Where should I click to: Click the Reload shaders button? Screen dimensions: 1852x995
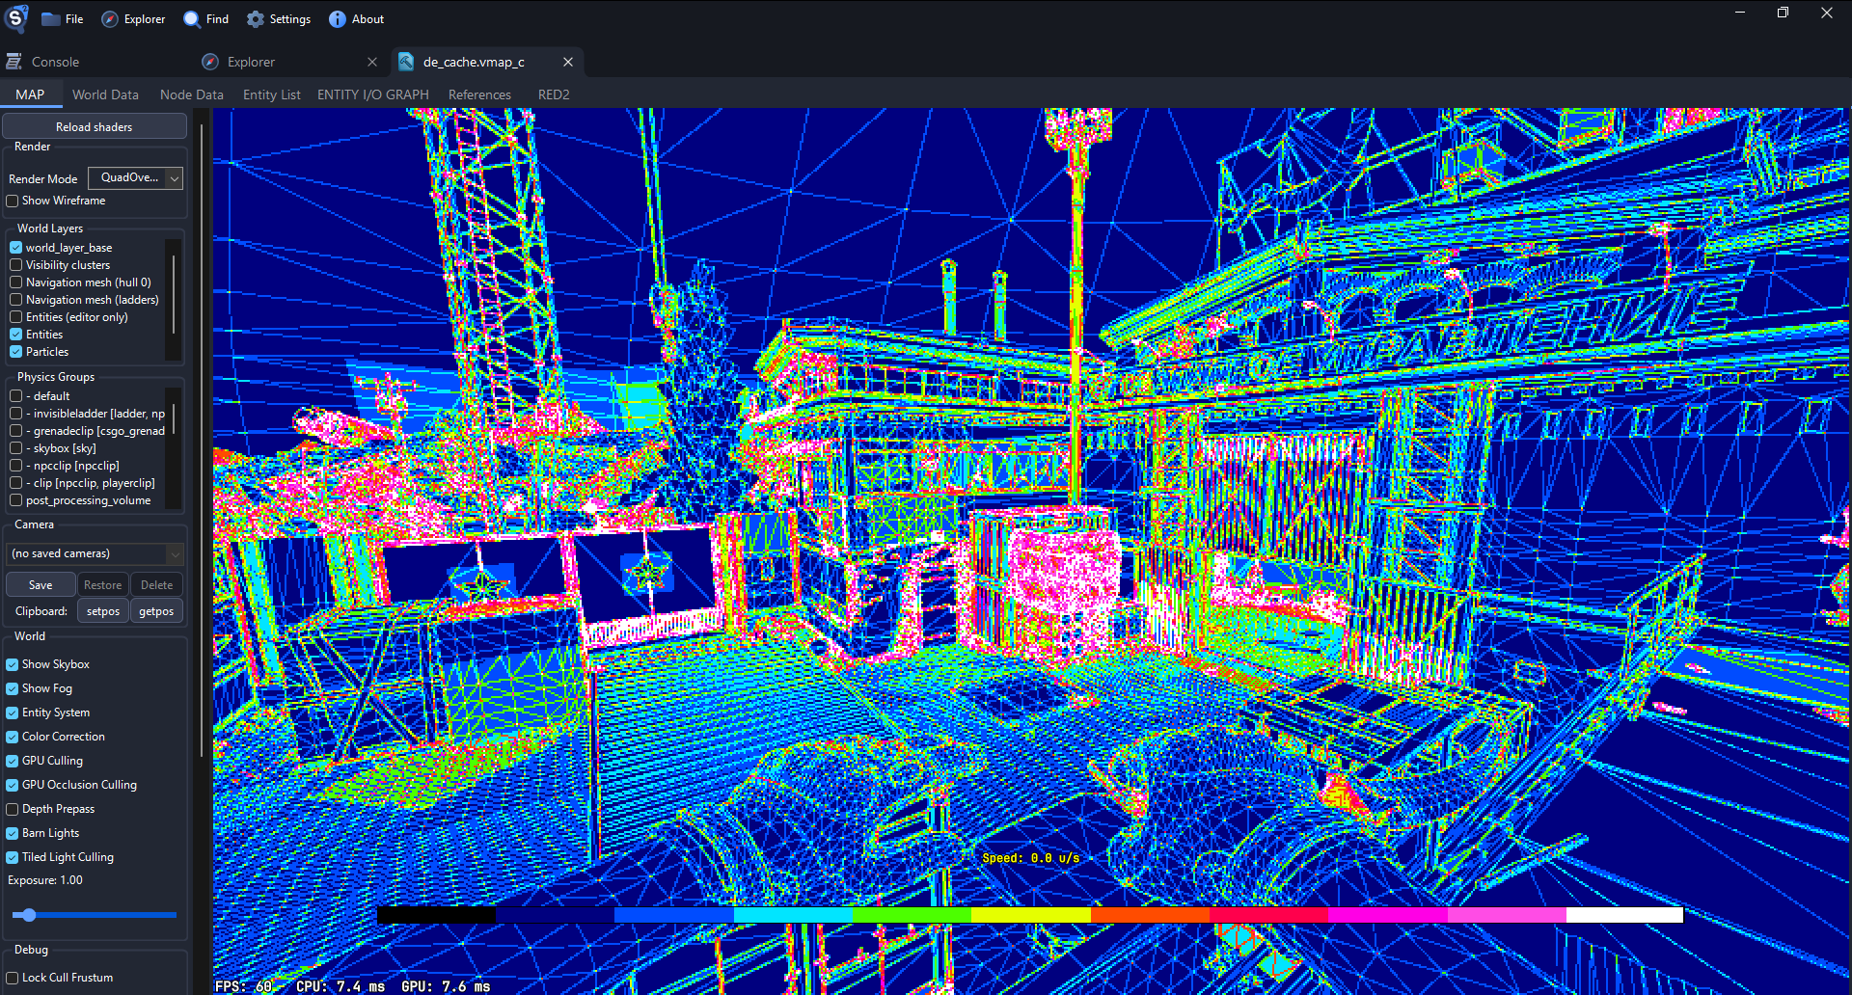pos(95,126)
